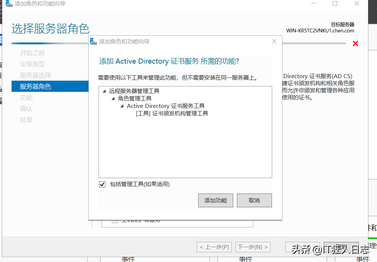The image size is (377, 262).
Task: Minimize the main wizard window
Action: point(313,3)
